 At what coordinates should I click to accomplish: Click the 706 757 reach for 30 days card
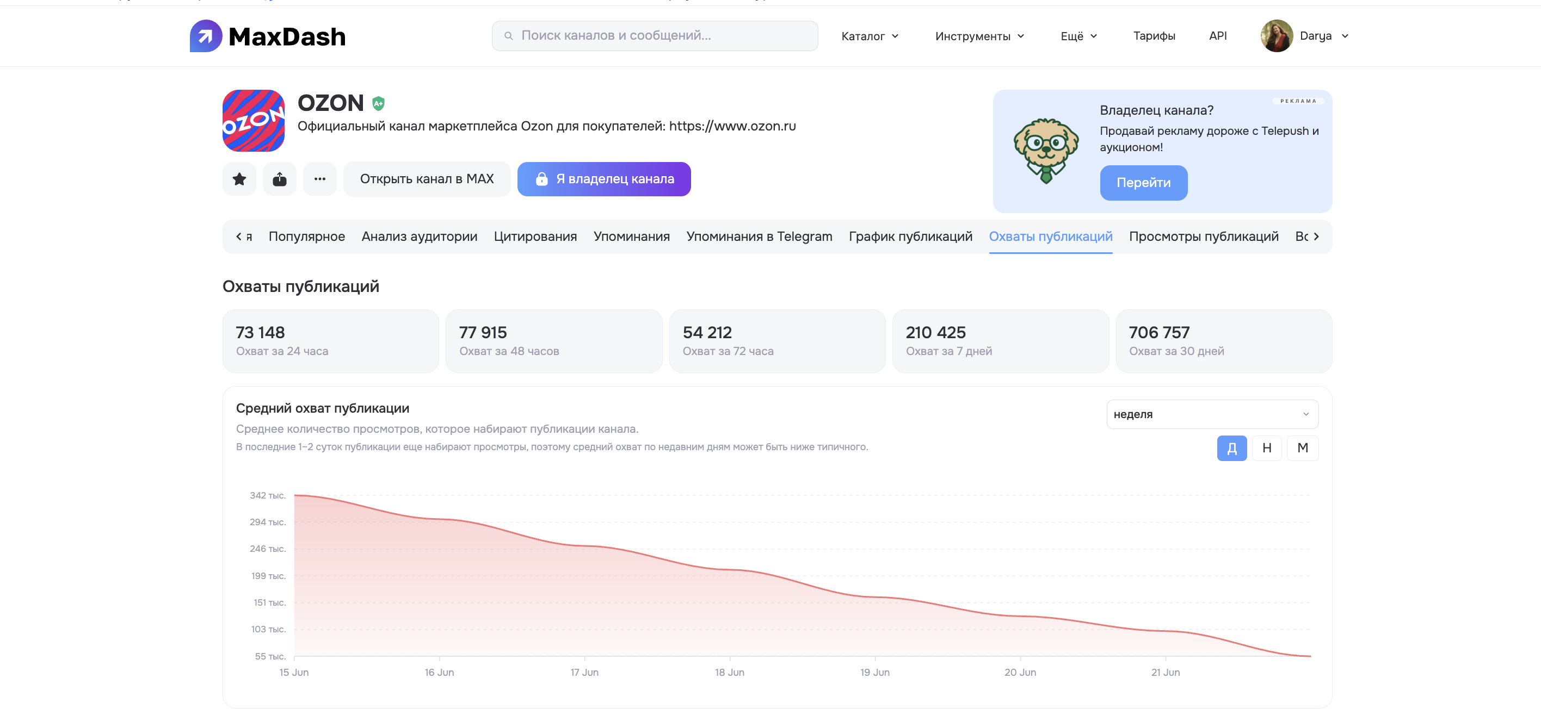coord(1224,341)
